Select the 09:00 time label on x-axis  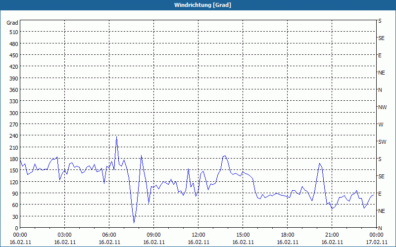coord(153,235)
